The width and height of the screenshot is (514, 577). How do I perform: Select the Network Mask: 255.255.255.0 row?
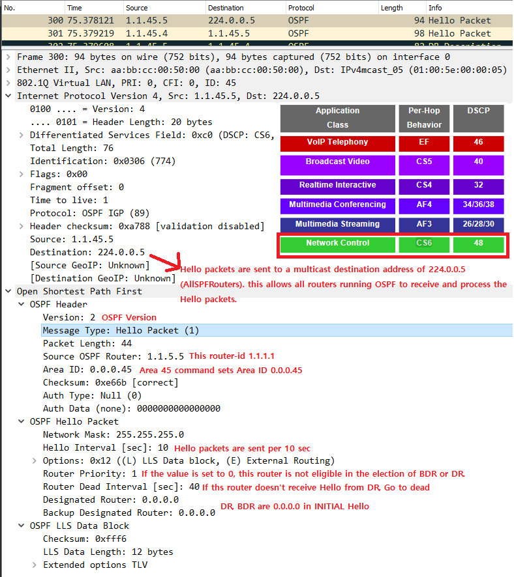click(113, 434)
